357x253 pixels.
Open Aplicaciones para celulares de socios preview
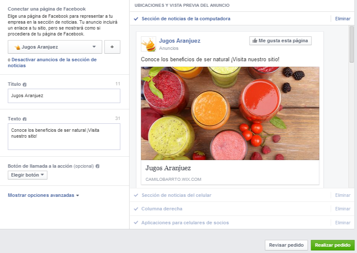(185, 223)
